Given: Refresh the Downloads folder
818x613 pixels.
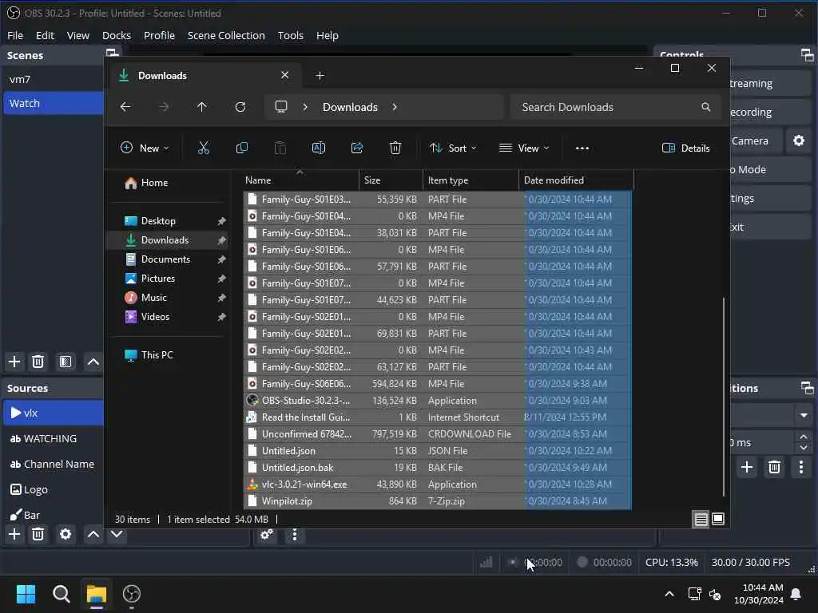Looking at the screenshot, I should click(x=240, y=107).
